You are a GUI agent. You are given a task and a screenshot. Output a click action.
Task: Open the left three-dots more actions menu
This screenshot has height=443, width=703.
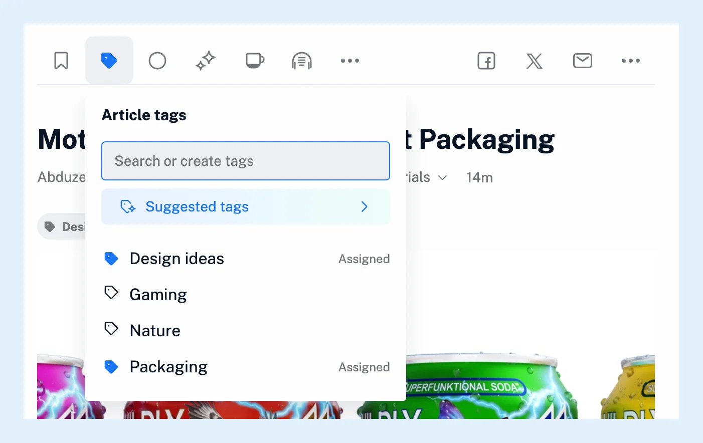350,61
